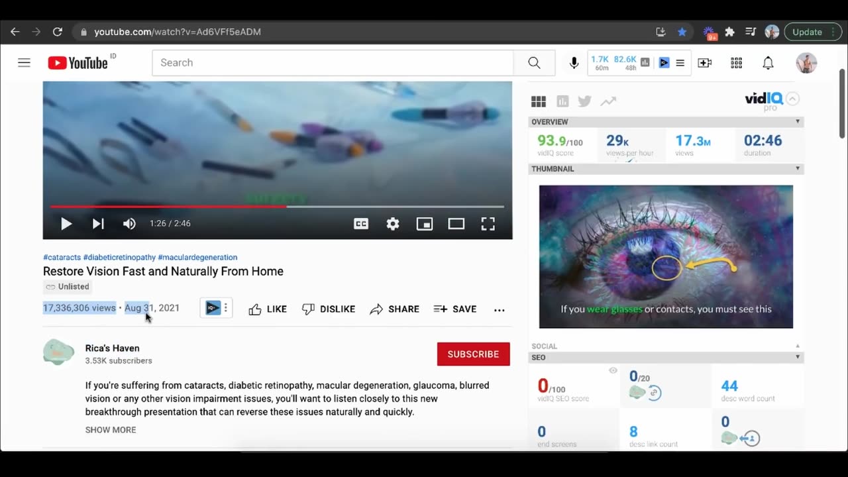
Task: Collapse the vidIQ panel with chevron
Action: (793, 99)
